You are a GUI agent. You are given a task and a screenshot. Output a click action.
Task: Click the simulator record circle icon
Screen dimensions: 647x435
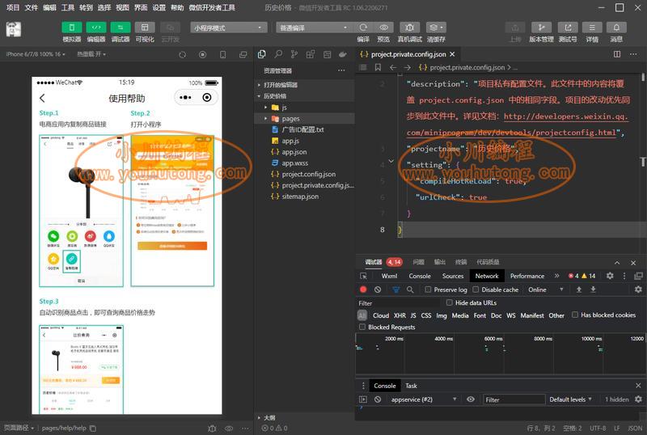[203, 54]
